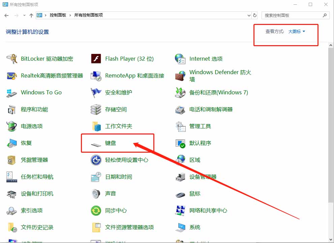Click the 同步中心 green sync icon
Image resolution: width=334 pixels, height=243 pixels.
96,211
